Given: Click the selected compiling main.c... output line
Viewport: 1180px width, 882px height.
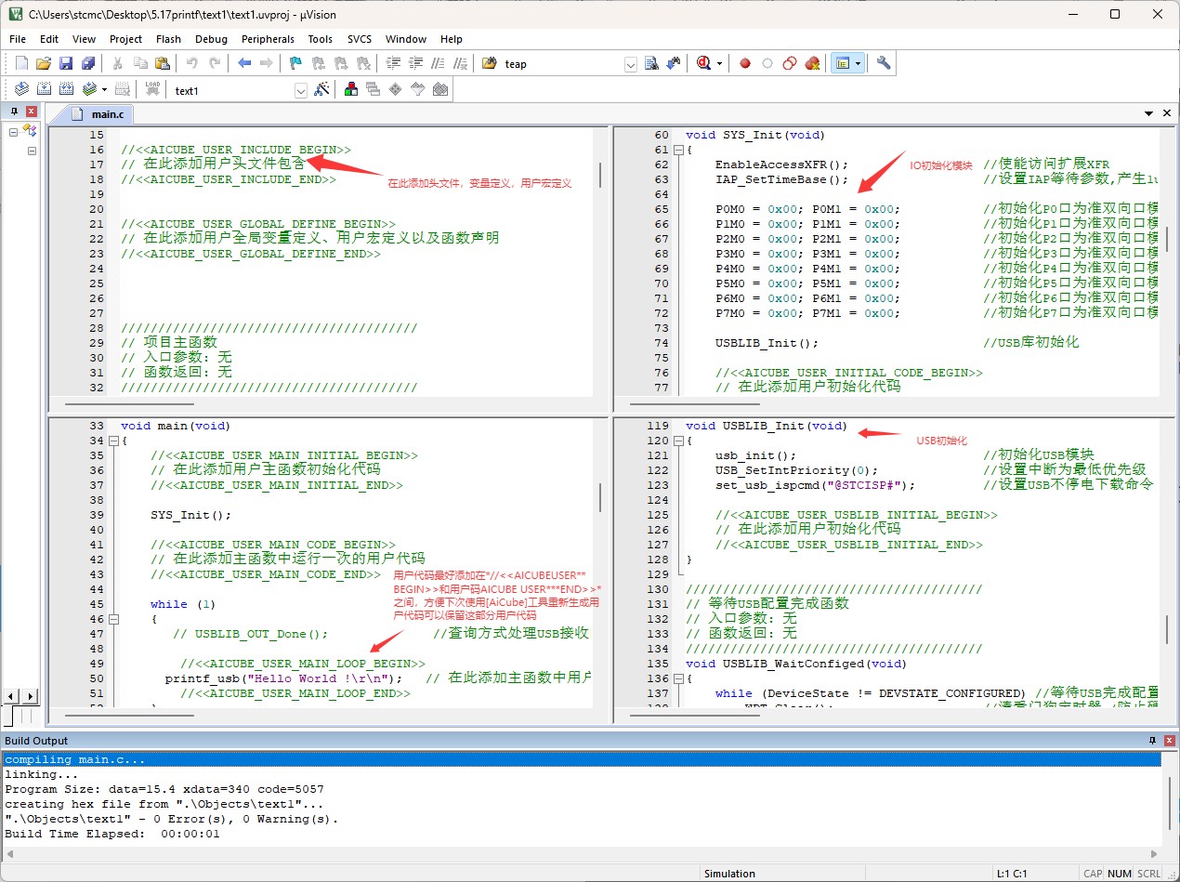Looking at the screenshot, I should tap(582, 759).
